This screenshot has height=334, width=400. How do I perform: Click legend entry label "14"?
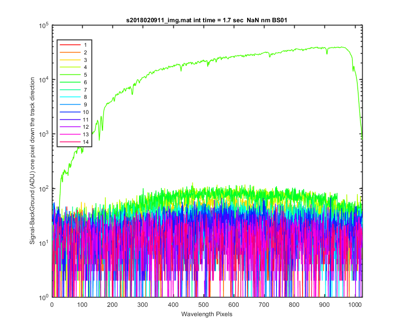coord(86,142)
